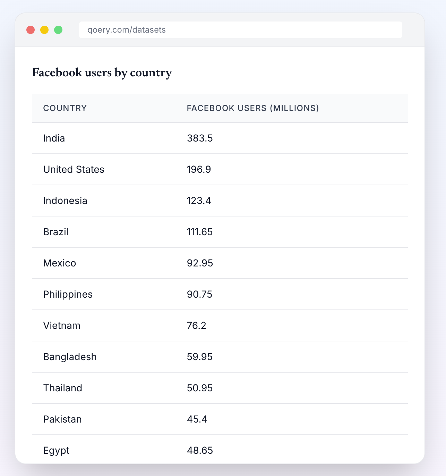Click the red traffic light button

click(x=31, y=30)
